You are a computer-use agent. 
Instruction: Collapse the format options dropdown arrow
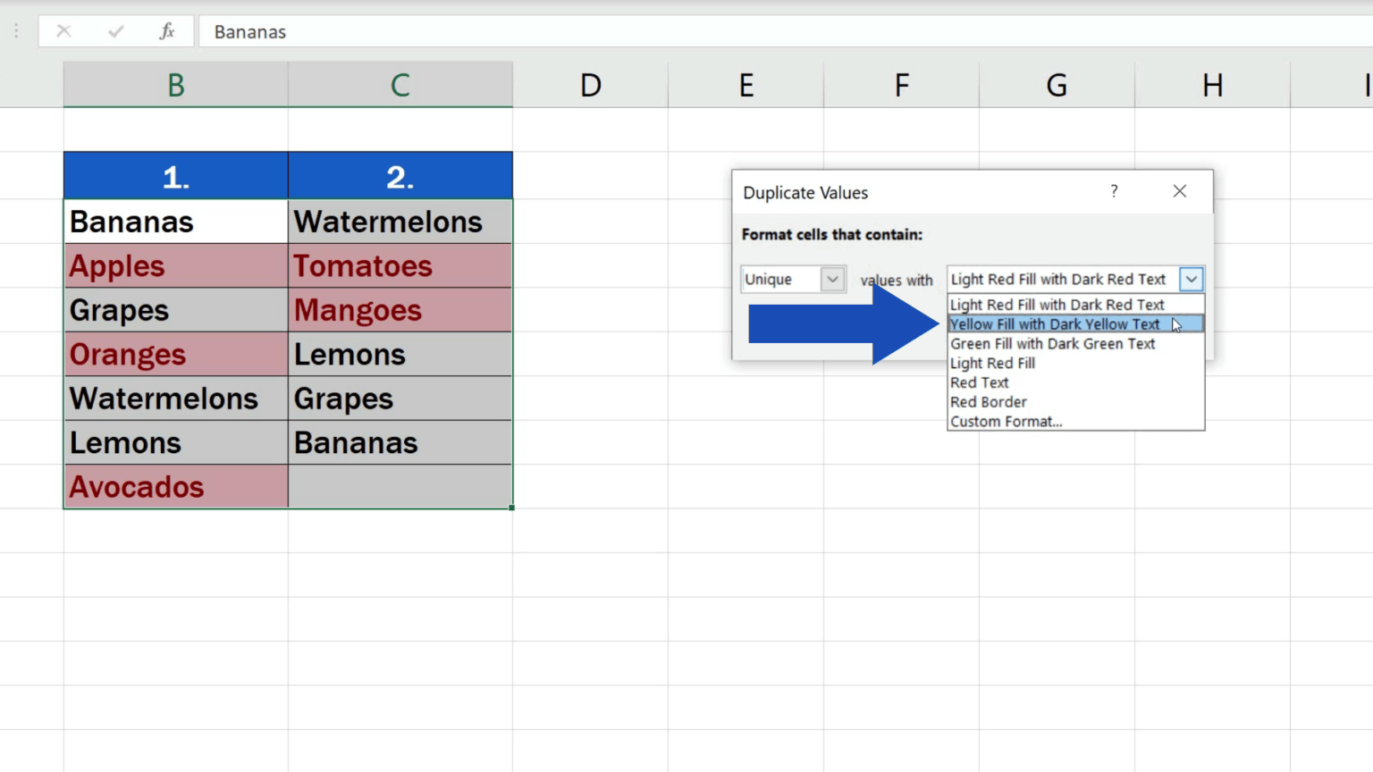point(1192,279)
